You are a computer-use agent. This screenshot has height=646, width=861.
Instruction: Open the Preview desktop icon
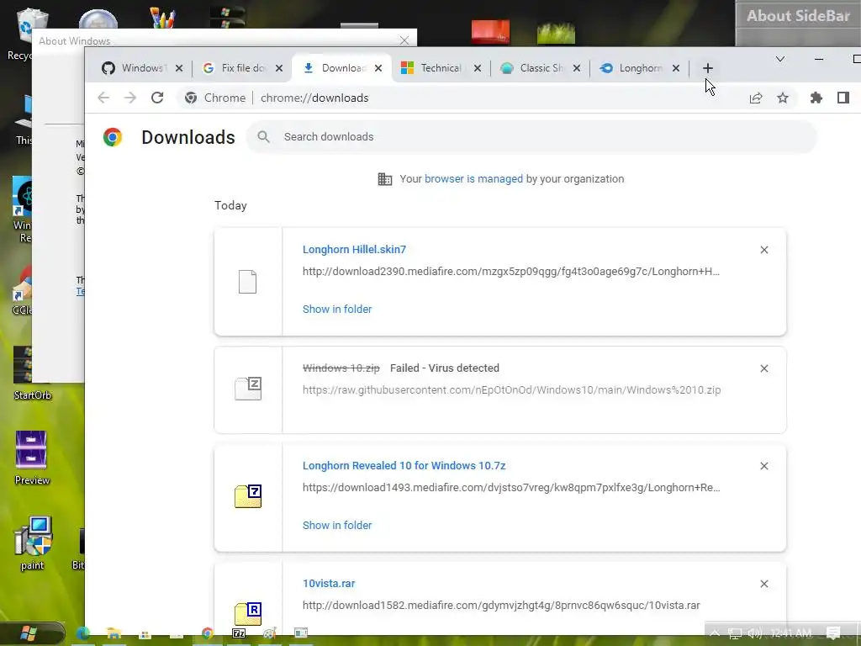click(x=32, y=458)
